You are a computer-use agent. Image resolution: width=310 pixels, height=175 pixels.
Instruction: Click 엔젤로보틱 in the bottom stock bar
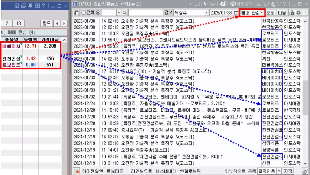click(x=190, y=171)
